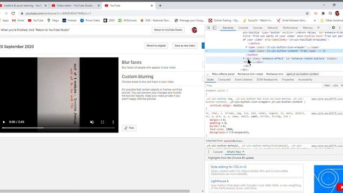
Task: Open the Performance panel tab
Action: (x=290, y=28)
